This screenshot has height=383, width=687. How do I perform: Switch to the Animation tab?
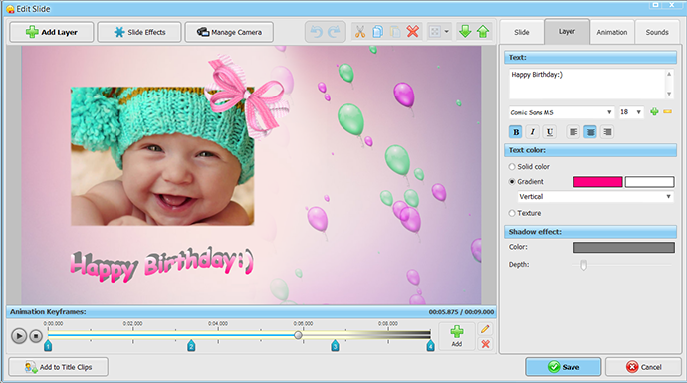pyautogui.click(x=612, y=32)
